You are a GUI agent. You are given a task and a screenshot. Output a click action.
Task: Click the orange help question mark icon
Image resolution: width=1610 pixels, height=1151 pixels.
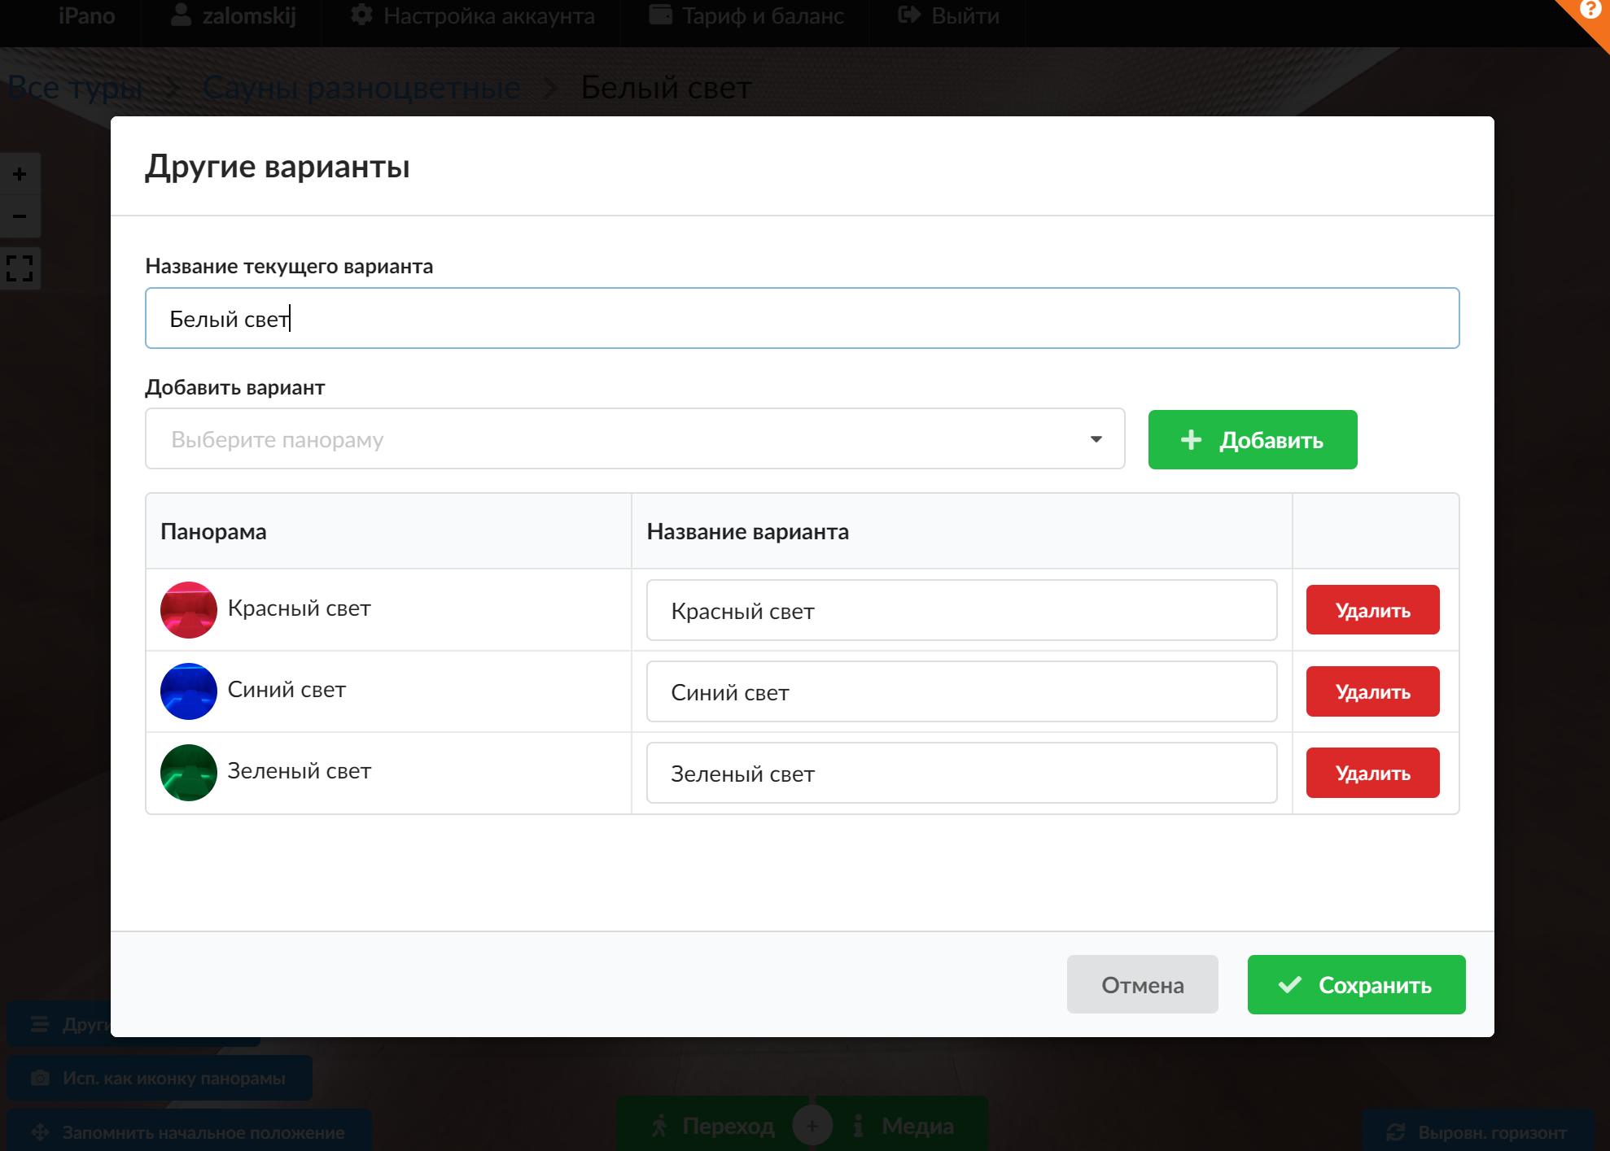tap(1590, 11)
